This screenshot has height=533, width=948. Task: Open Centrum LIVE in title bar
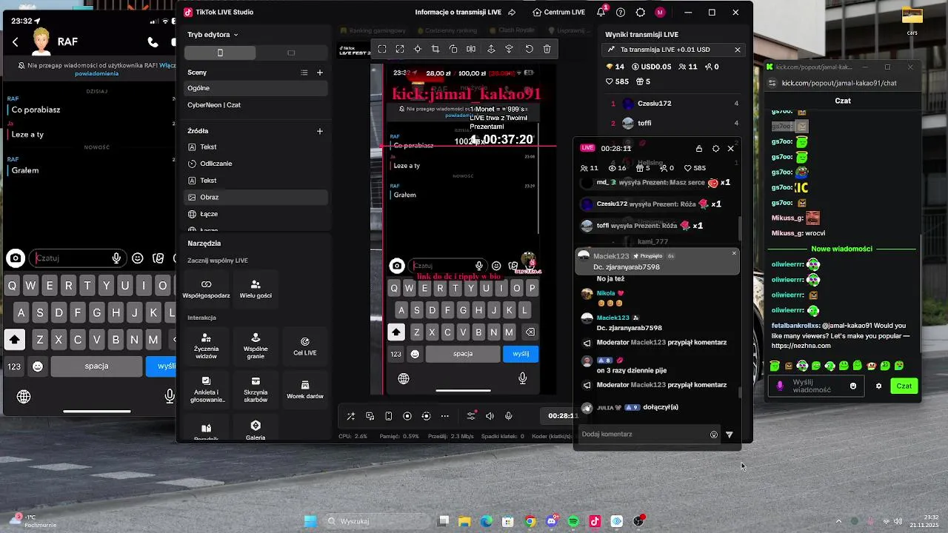click(559, 13)
